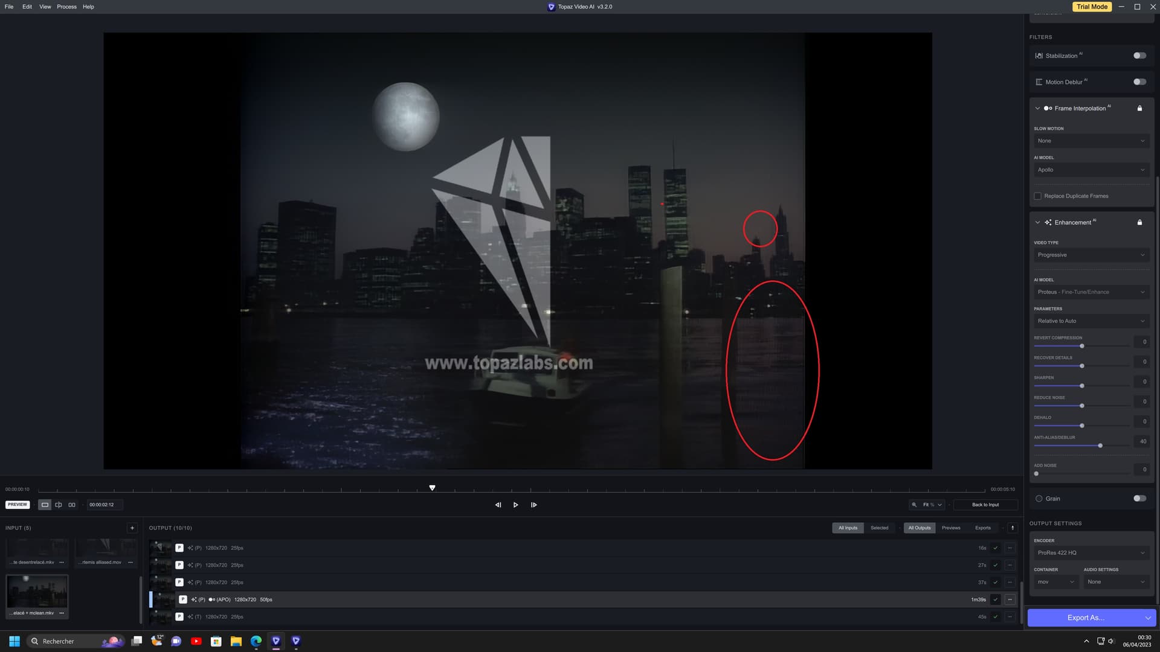The width and height of the screenshot is (1160, 652).
Task: Play the video preview
Action: [515, 505]
